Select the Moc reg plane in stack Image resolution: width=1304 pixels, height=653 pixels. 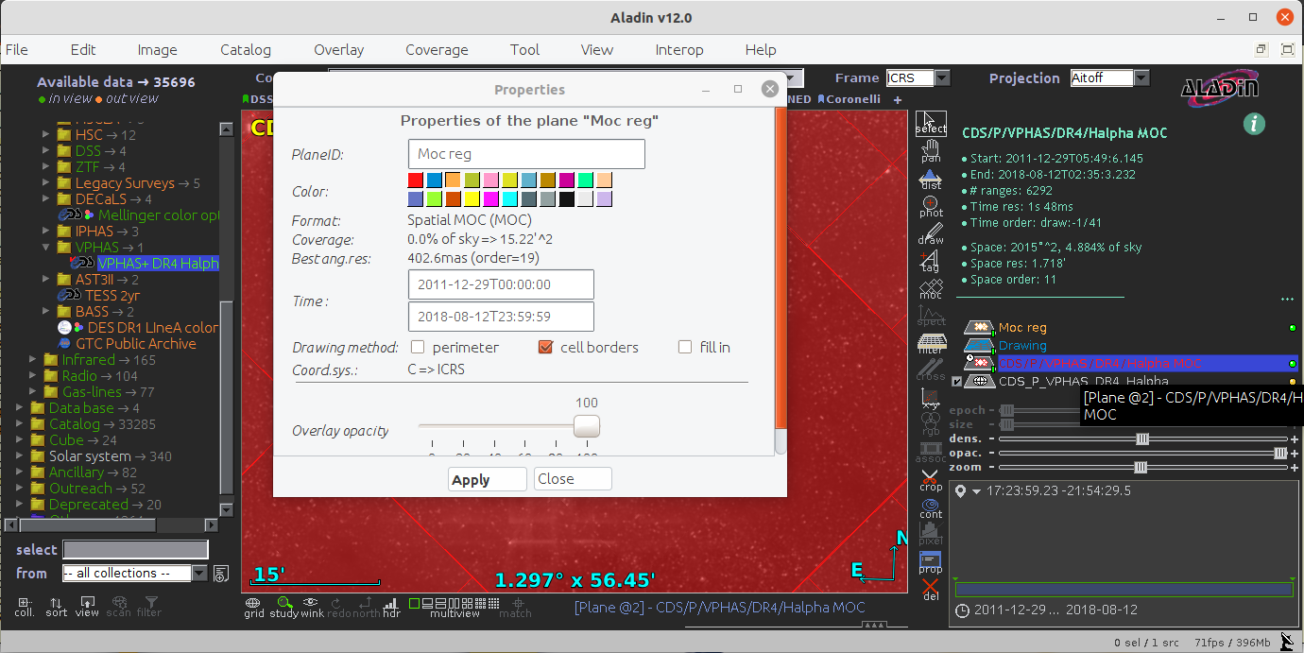pyautogui.click(x=1022, y=328)
